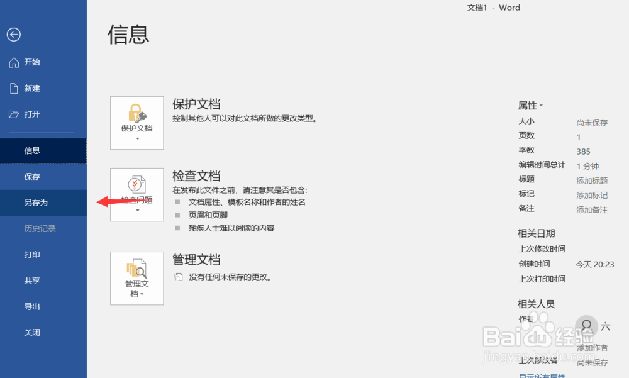The width and height of the screenshot is (629, 378).
Task: Click the back arrow to exit backstage view
Action: tap(14, 35)
